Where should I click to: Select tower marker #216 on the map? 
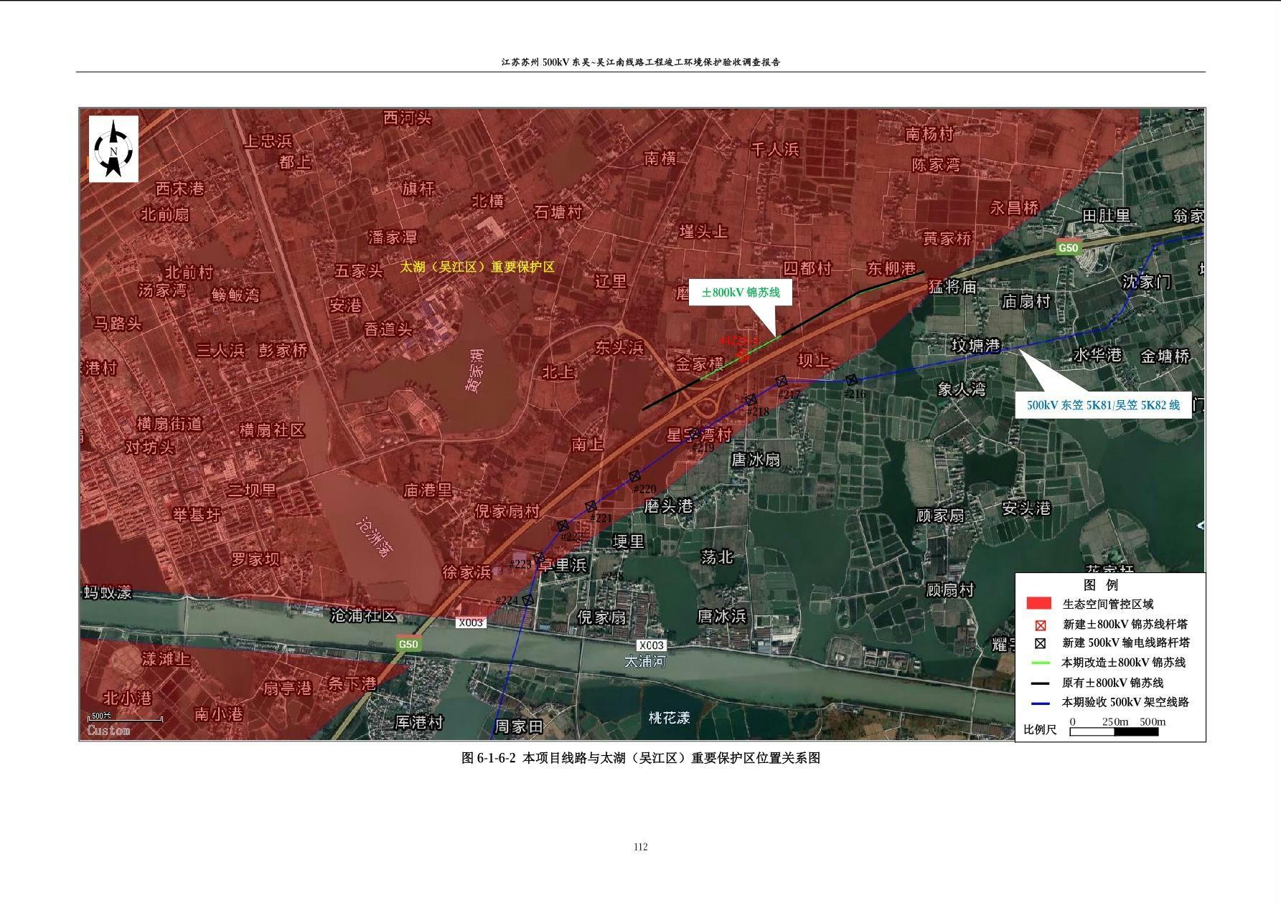pyautogui.click(x=851, y=380)
